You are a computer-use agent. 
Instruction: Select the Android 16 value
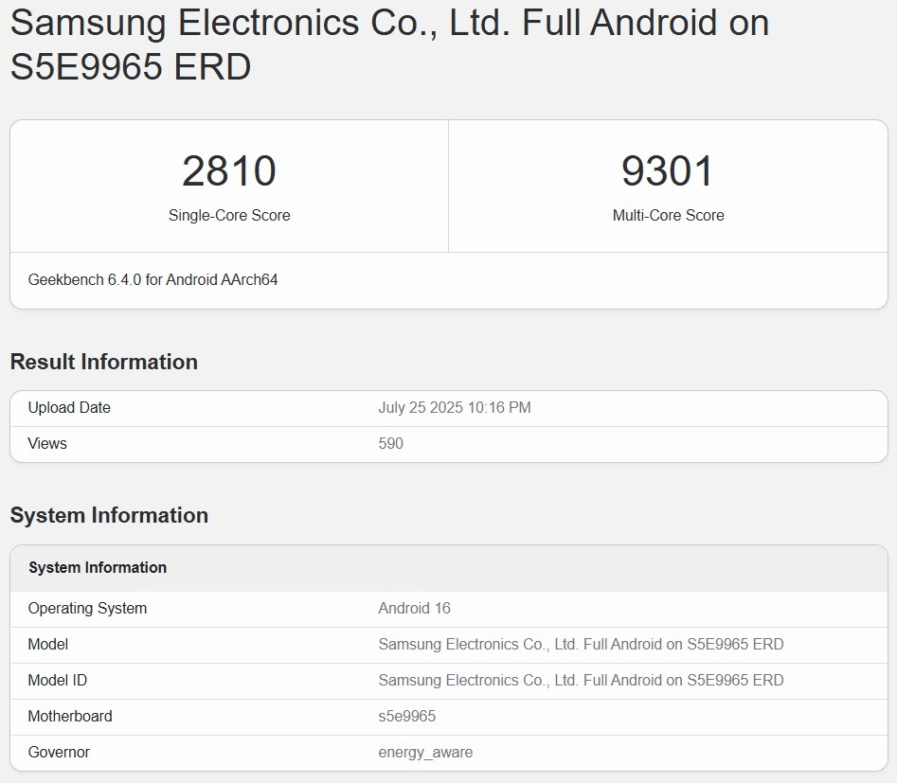[x=415, y=609]
